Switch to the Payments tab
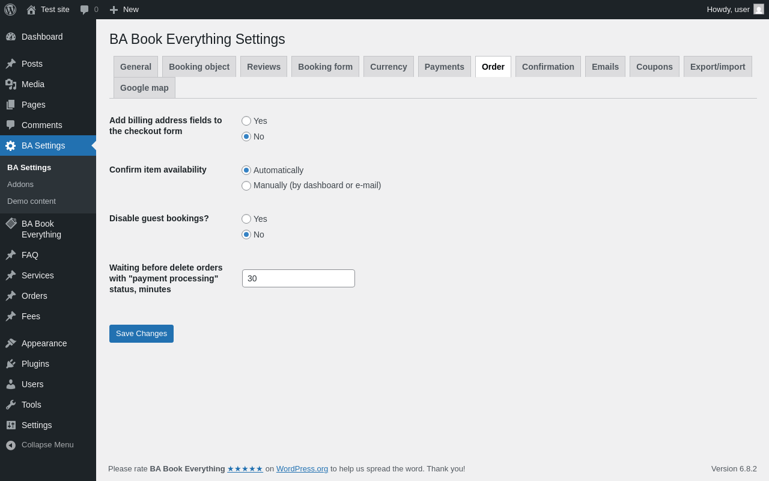This screenshot has width=769, height=481. [x=444, y=67]
